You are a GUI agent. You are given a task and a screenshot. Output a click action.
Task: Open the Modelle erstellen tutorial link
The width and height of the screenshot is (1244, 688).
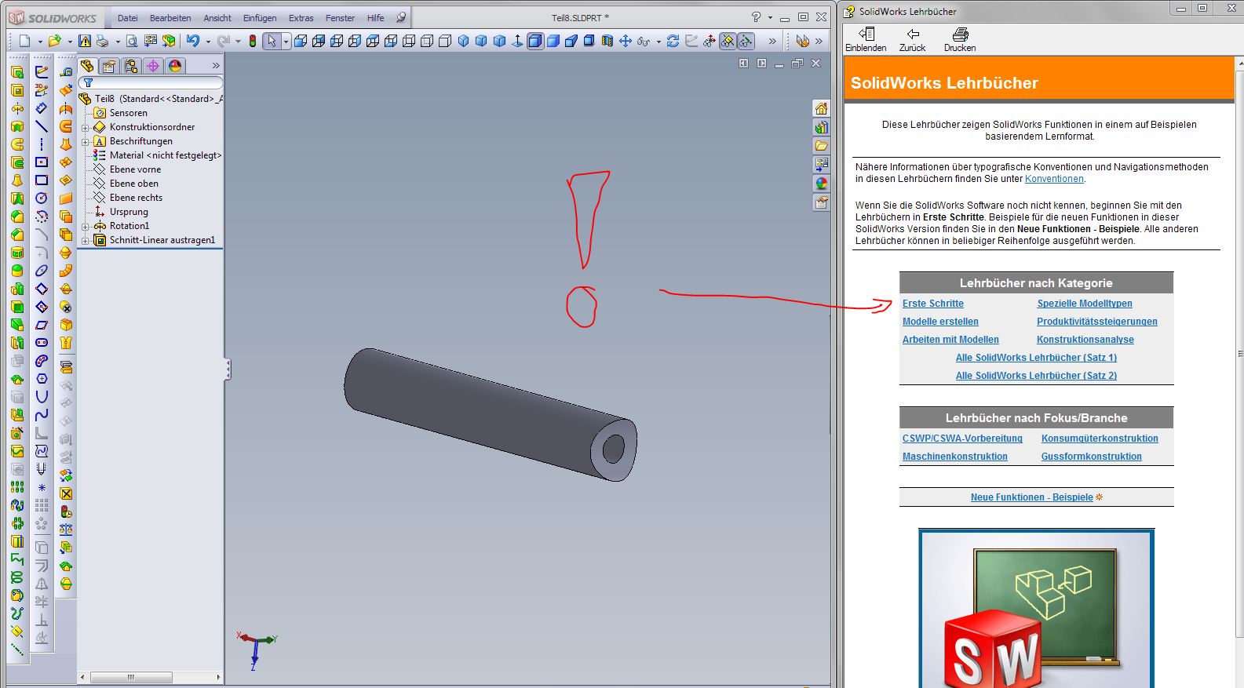[x=940, y=322]
